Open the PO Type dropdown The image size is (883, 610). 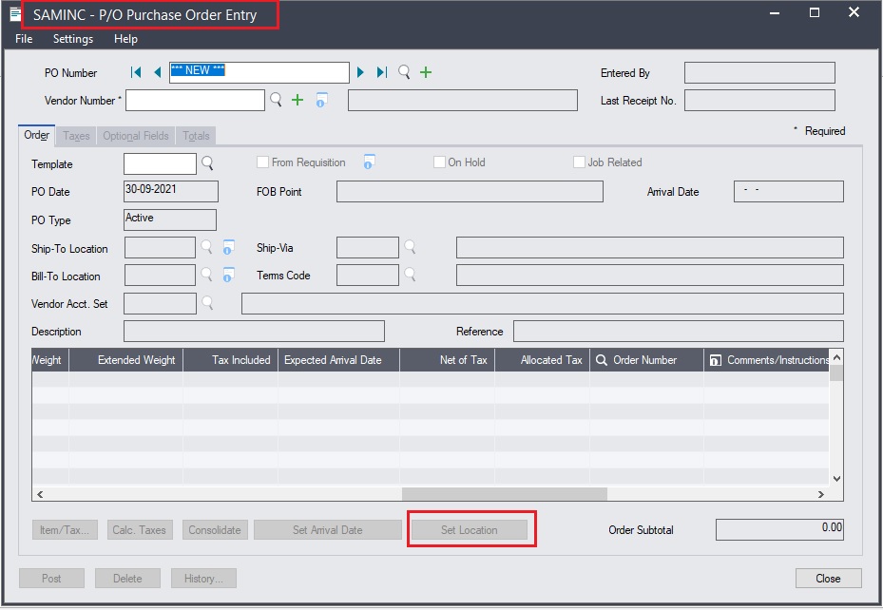(170, 219)
